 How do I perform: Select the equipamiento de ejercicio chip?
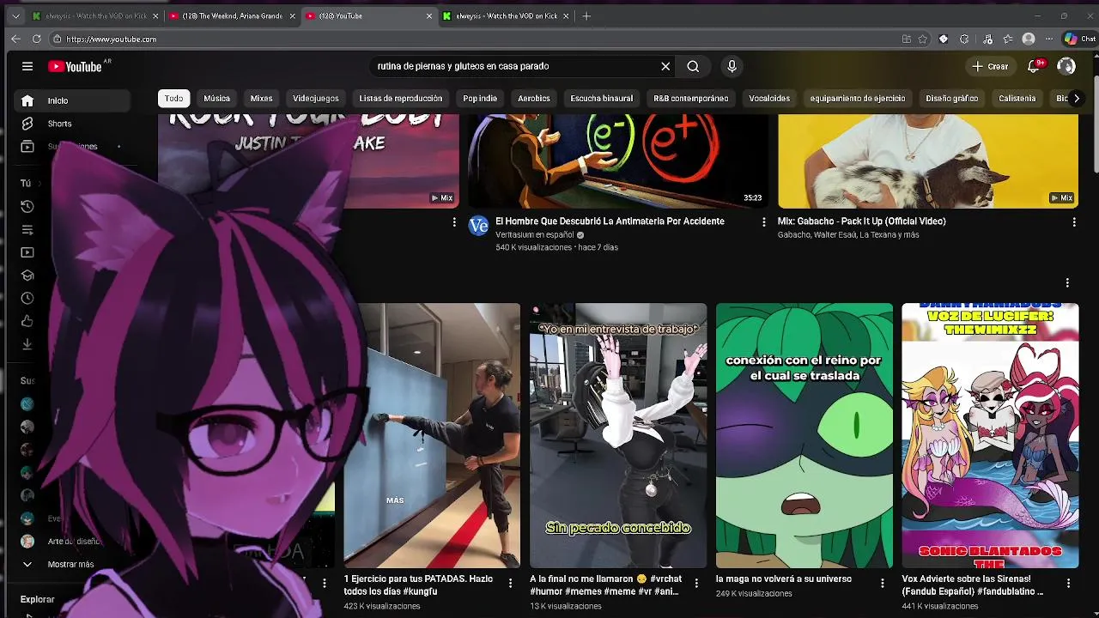pyautogui.click(x=858, y=98)
